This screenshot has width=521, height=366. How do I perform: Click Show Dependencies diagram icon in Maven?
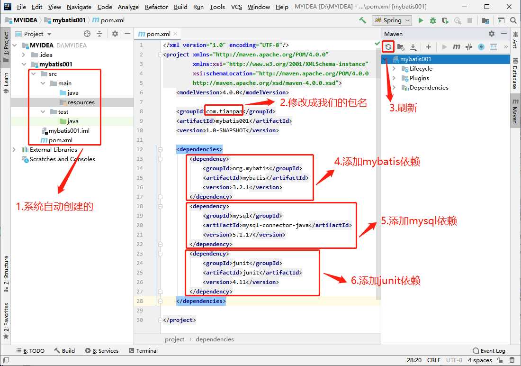coord(494,47)
